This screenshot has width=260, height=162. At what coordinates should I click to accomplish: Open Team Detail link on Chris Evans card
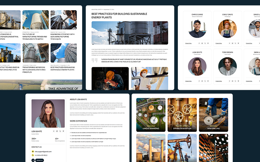[x=188, y=44]
